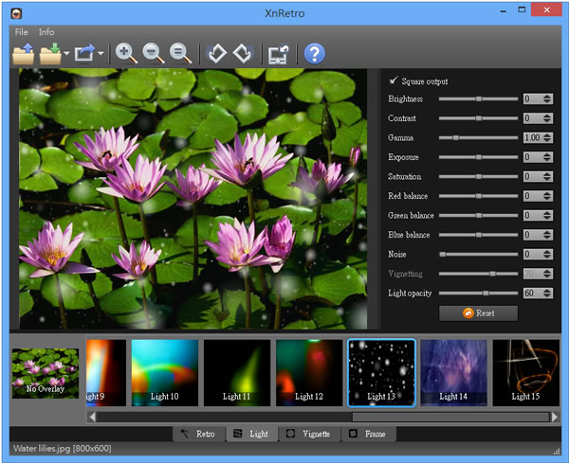Switch to the Retro tab
This screenshot has height=463, width=569.
(198, 434)
